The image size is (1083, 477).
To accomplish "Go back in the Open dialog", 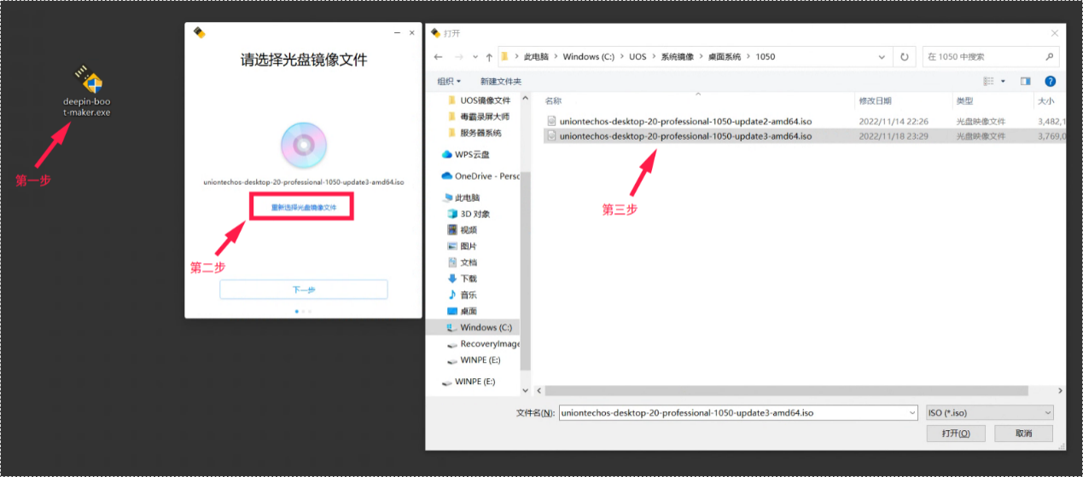I will (438, 57).
